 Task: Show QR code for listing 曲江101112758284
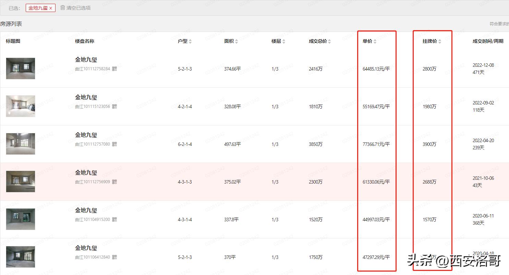(x=114, y=69)
